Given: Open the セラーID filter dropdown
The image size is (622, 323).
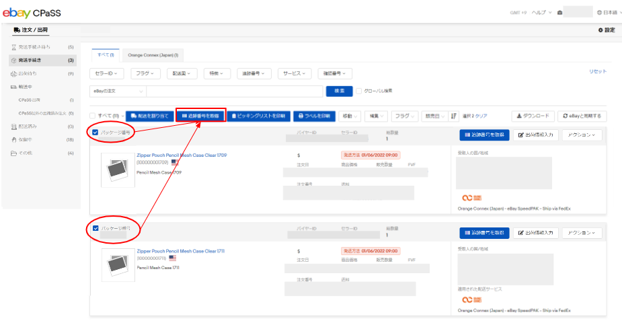Looking at the screenshot, I should point(107,73).
